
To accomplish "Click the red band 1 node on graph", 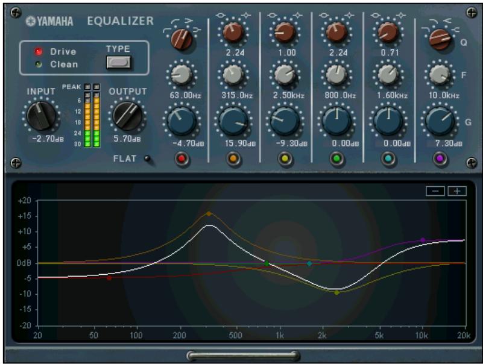I will (x=109, y=278).
